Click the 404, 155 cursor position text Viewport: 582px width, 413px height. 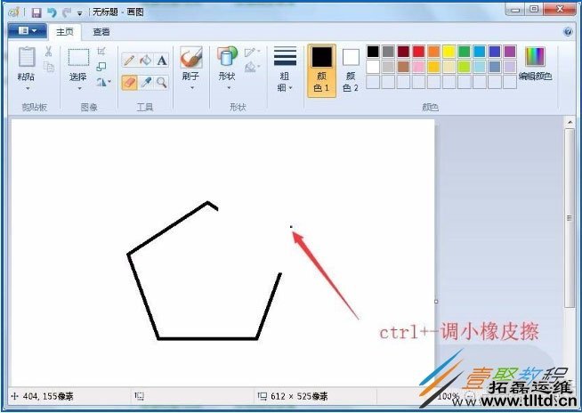pyautogui.click(x=48, y=396)
